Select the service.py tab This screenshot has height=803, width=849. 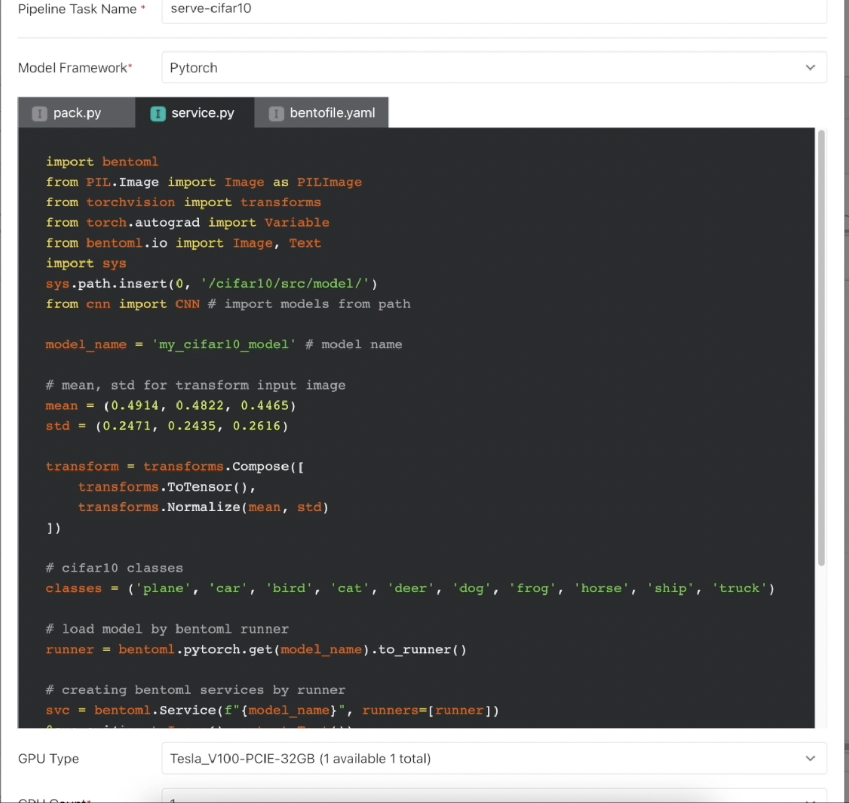[x=194, y=113]
